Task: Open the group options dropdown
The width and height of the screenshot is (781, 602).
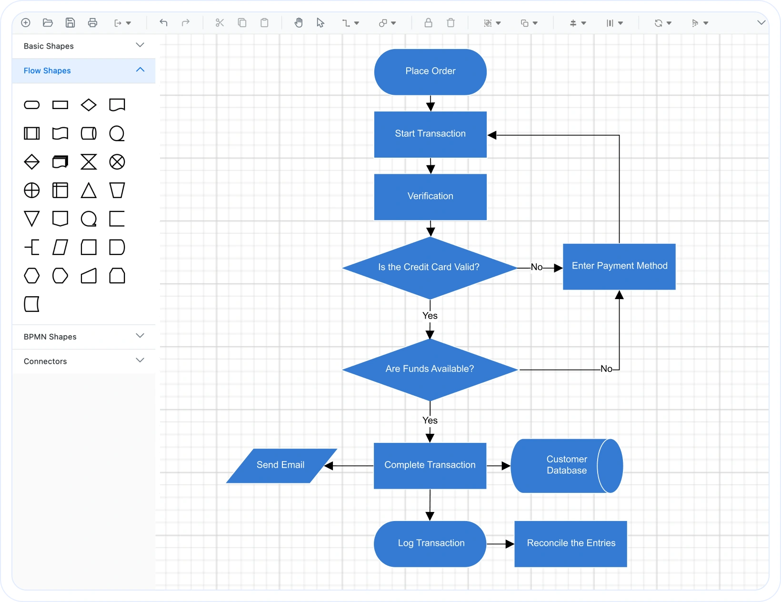Action: 492,23
